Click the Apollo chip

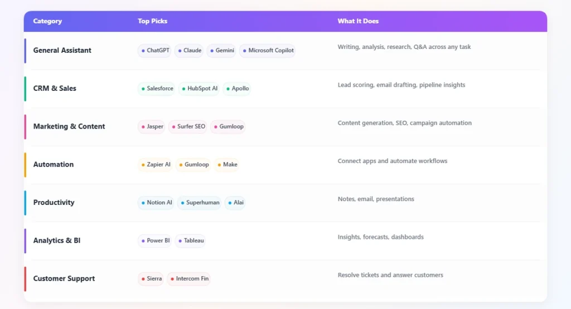pos(236,89)
